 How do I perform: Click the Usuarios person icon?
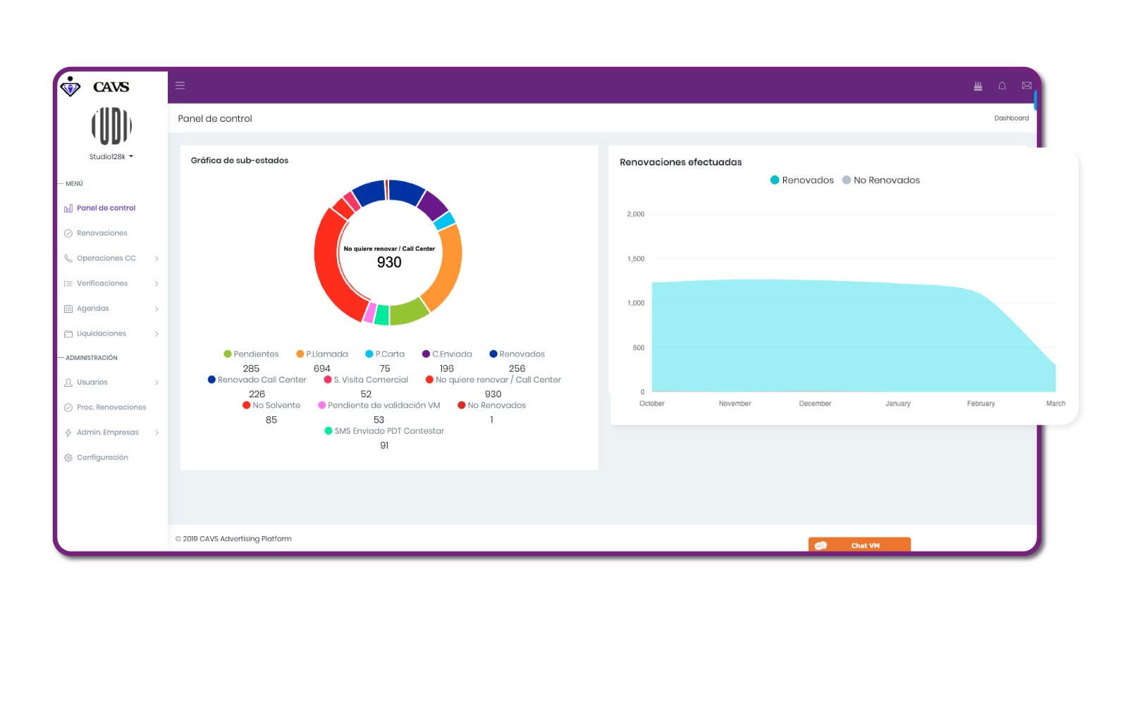point(68,383)
